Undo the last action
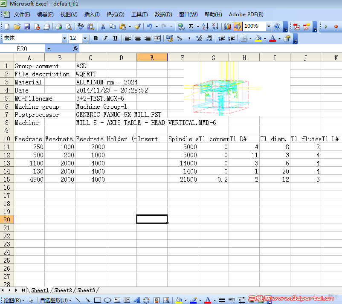The width and height of the screenshot is (342, 304). point(149,26)
